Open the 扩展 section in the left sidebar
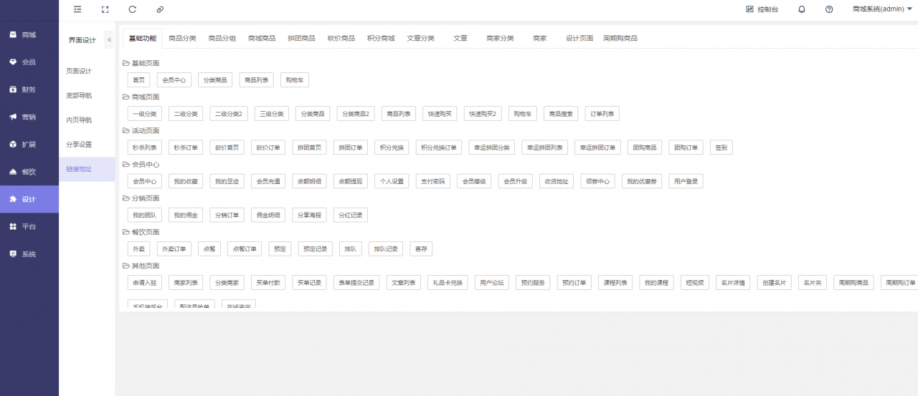 (x=29, y=144)
